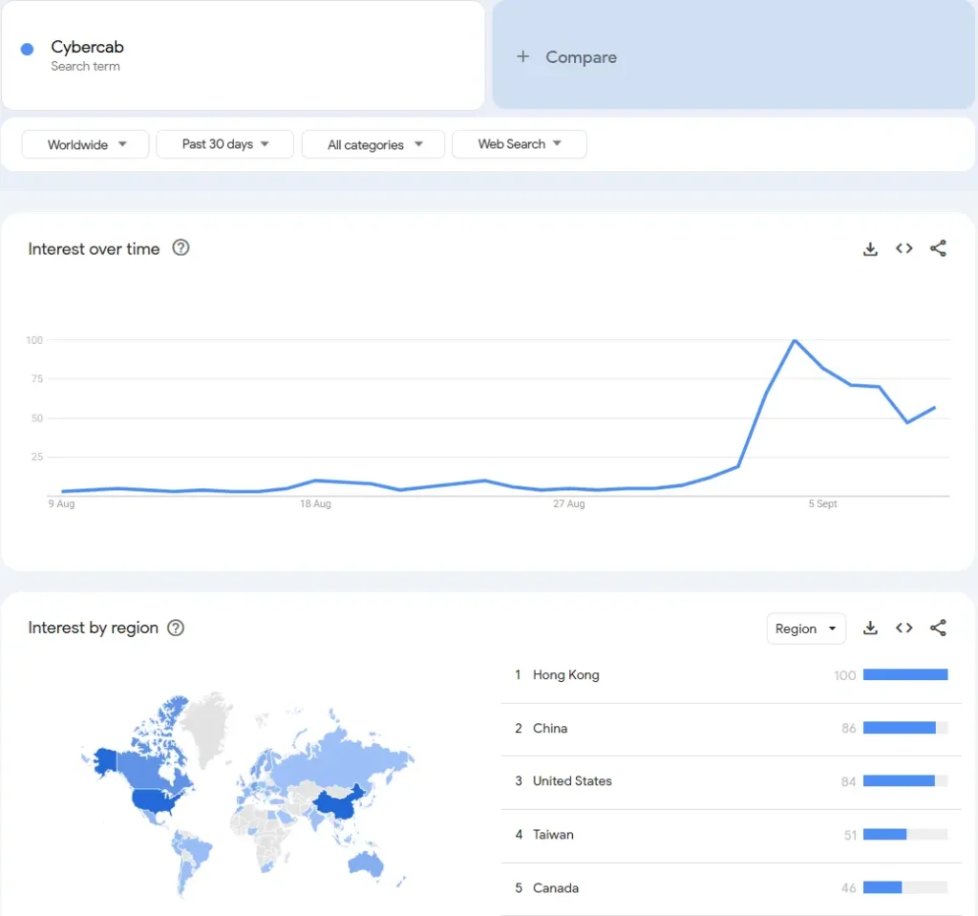
Task: Click Australia on the world map
Action: pyautogui.click(x=366, y=863)
